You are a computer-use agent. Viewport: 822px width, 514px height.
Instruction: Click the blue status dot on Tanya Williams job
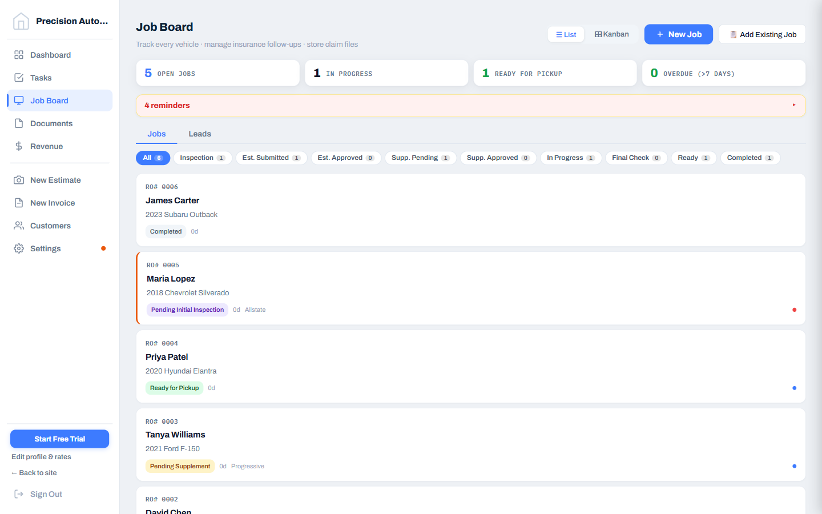tap(794, 466)
